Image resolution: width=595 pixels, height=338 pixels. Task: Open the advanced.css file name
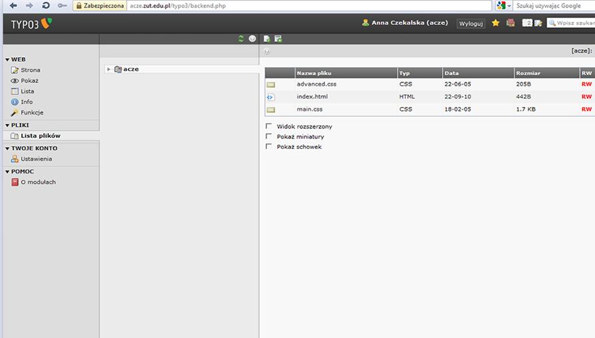coord(317,84)
